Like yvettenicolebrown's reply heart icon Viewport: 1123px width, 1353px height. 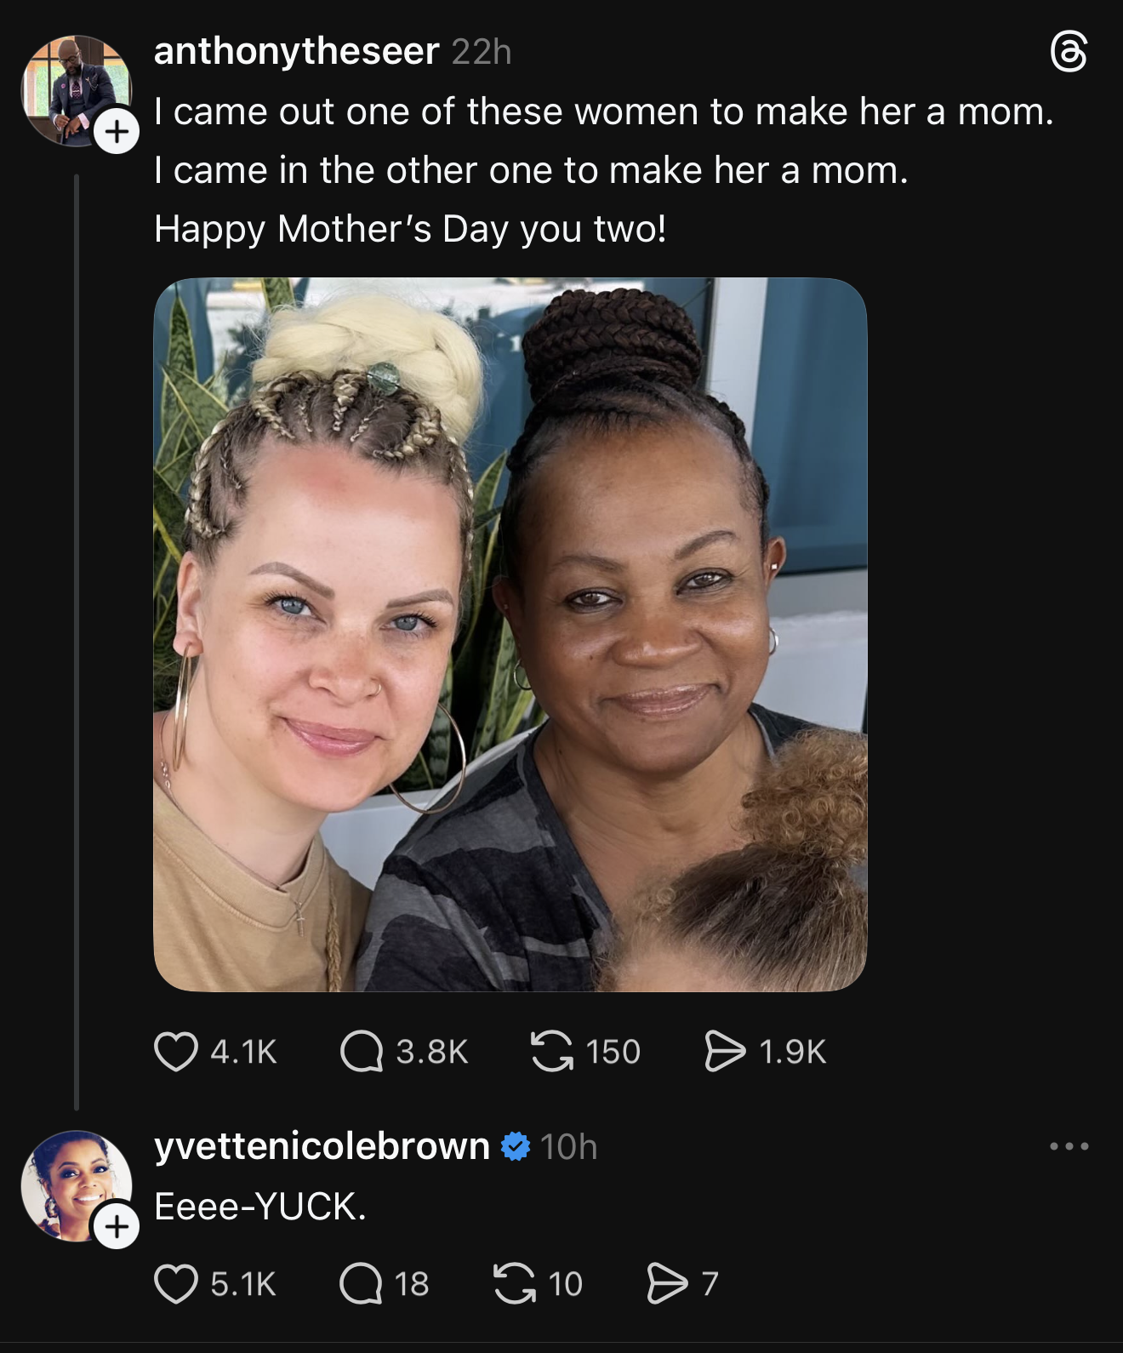click(176, 1283)
